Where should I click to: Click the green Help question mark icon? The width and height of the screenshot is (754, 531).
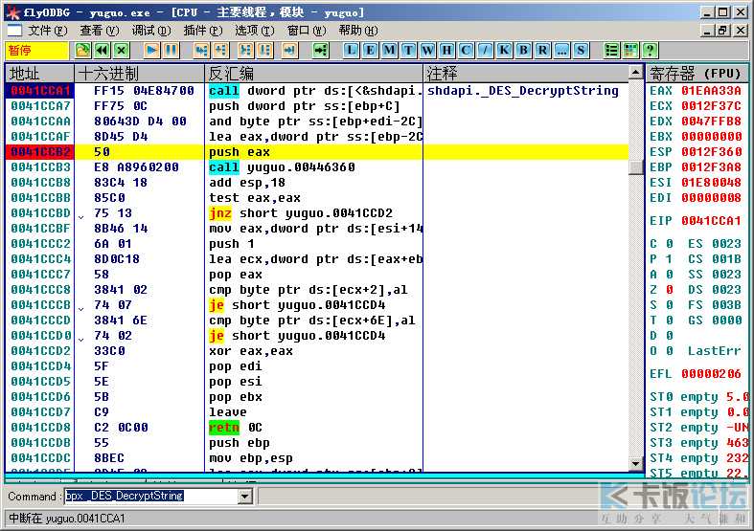click(x=651, y=51)
